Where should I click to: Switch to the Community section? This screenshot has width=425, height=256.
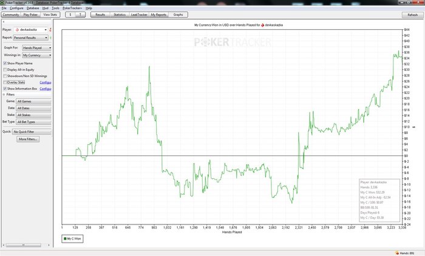point(11,15)
